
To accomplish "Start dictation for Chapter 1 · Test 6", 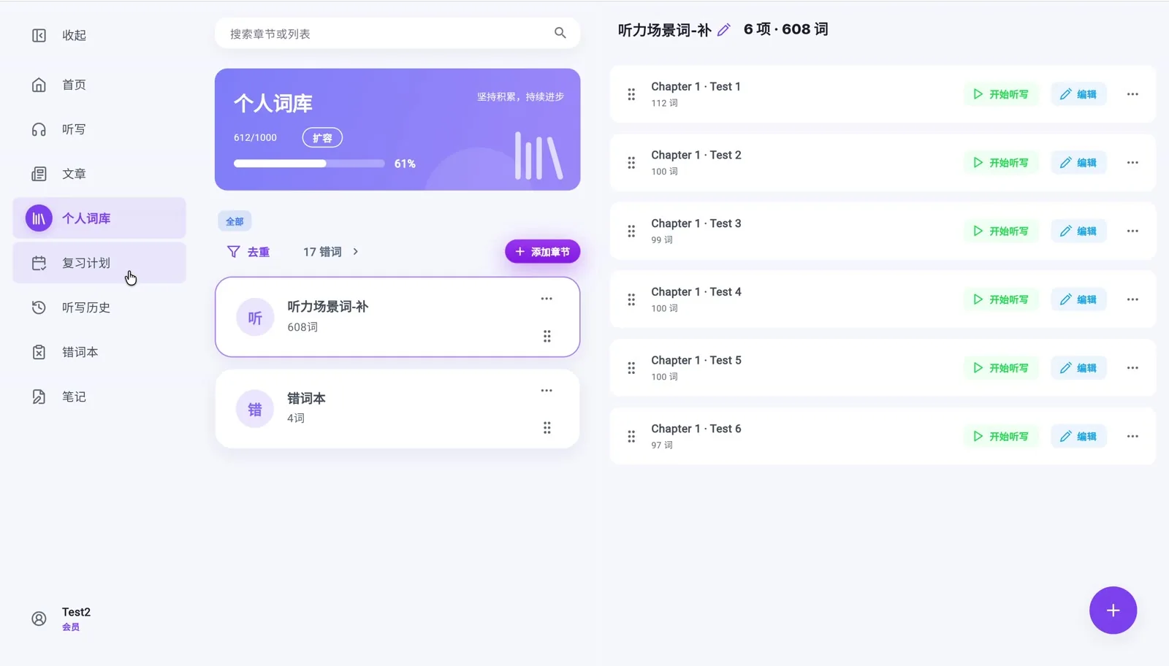I will pyautogui.click(x=1000, y=436).
